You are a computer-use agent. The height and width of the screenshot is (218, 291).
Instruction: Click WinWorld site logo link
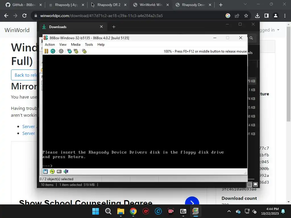[17, 30]
